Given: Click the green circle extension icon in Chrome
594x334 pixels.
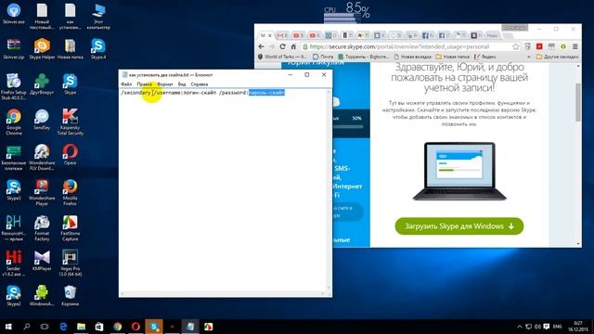Looking at the screenshot, I should coord(563,46).
